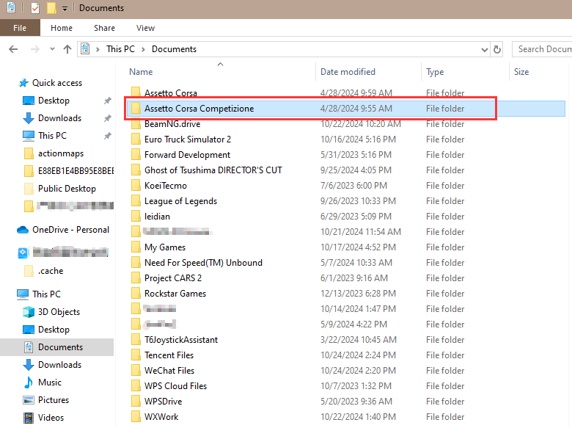Click the KoeiTecmo folder icon

click(136, 186)
